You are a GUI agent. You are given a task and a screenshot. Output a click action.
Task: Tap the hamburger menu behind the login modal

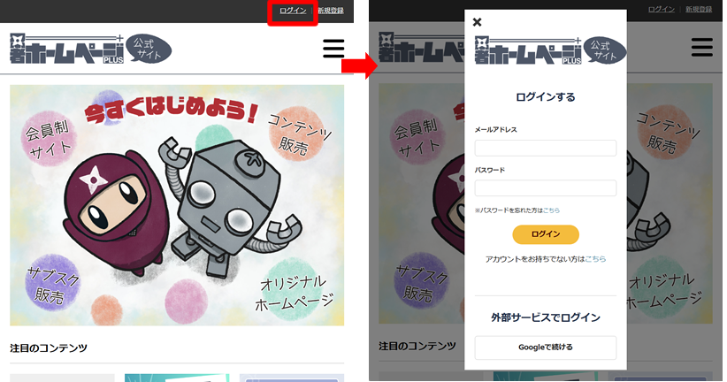click(x=700, y=48)
